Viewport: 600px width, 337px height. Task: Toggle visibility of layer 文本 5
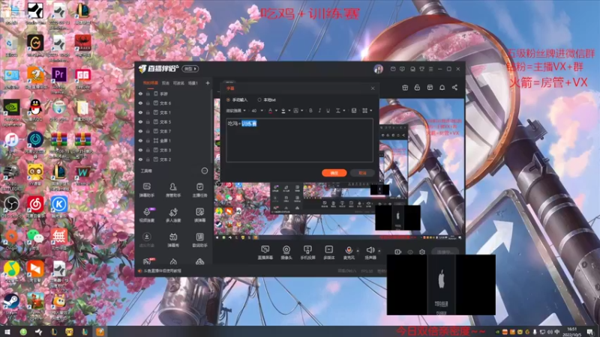140,122
